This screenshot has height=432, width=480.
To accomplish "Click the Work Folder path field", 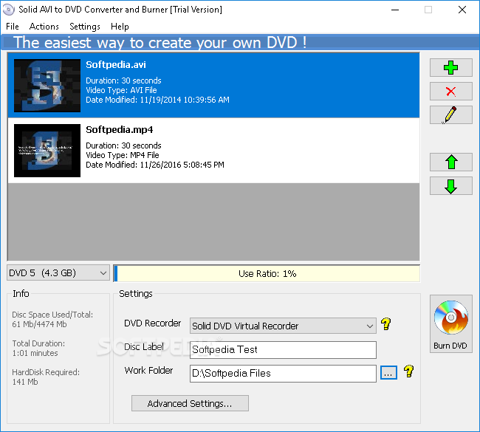I will tap(283, 374).
